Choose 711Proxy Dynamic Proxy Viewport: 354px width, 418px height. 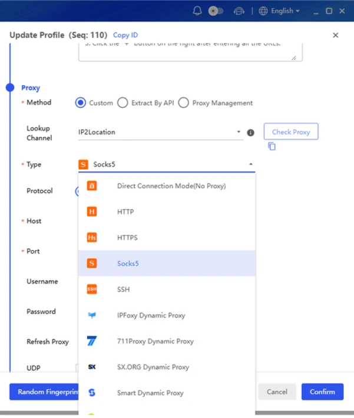(x=167, y=341)
